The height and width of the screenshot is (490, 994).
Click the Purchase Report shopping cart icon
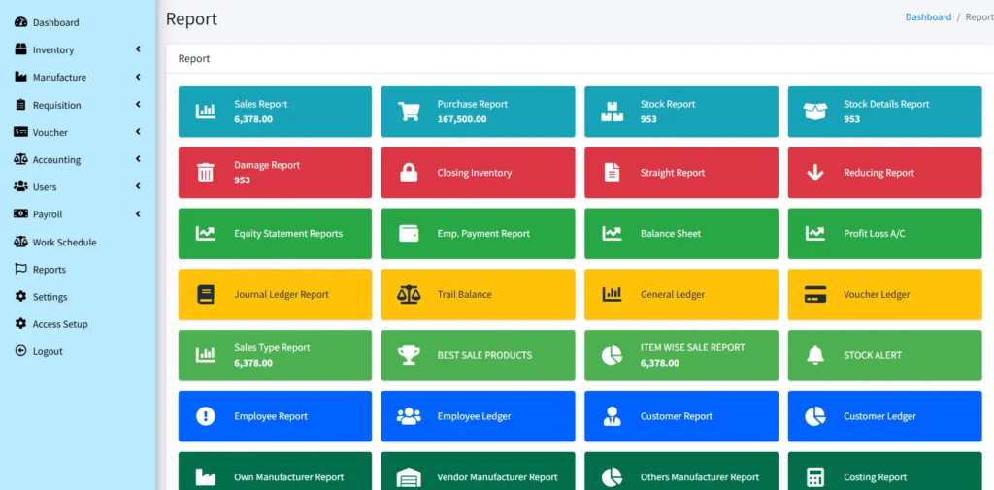point(409,112)
